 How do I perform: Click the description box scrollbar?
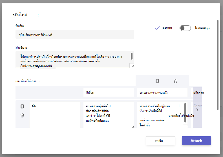(x=132, y=56)
